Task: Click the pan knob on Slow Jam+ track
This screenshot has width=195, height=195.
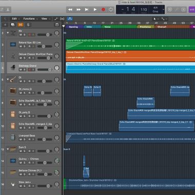Action: click(57, 184)
